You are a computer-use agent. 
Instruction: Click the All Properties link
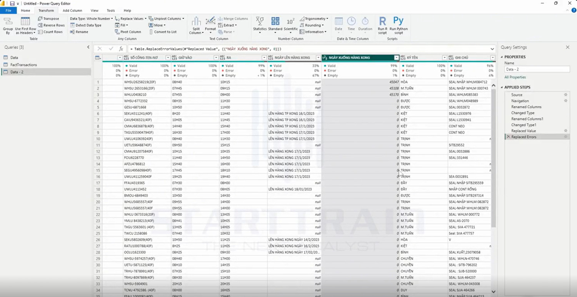click(515, 77)
